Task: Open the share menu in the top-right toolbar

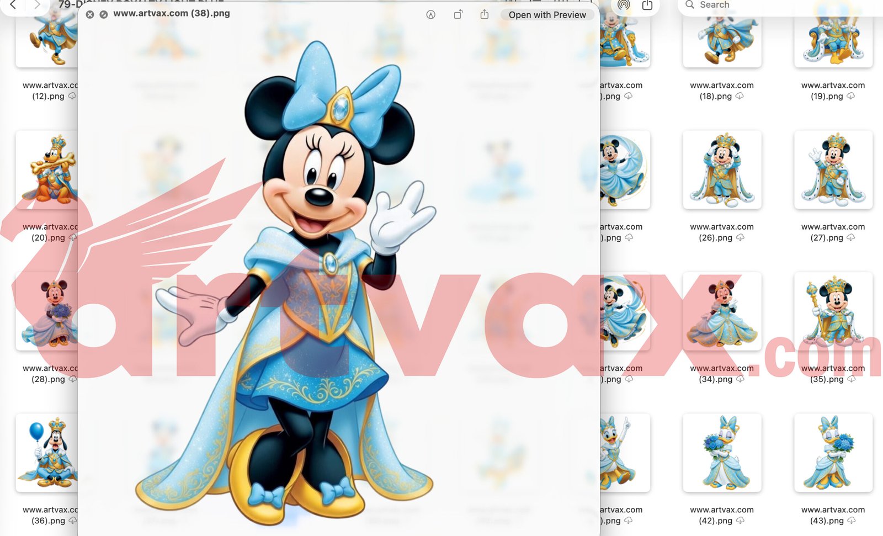Action: click(x=647, y=4)
